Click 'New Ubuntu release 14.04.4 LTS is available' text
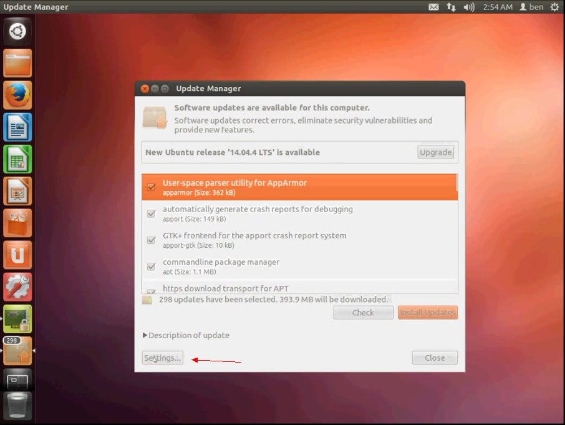This screenshot has height=425, width=565. coord(233,152)
